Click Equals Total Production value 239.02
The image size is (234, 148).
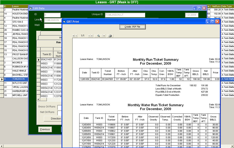pyautogui.click(x=204, y=95)
